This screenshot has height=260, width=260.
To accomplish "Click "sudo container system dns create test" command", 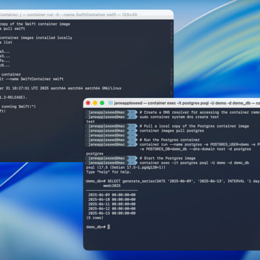I will click(x=179, y=117).
